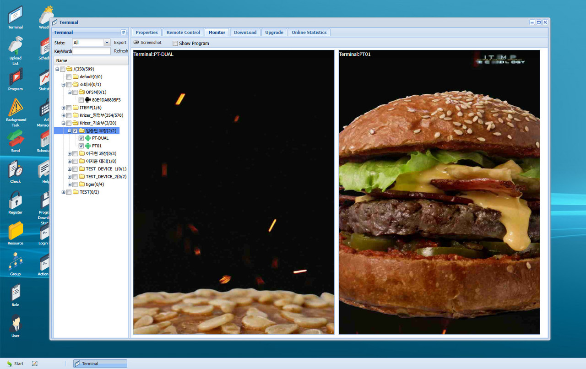Click the KeyWords input field
This screenshot has width=586, height=369.
[x=92, y=51]
